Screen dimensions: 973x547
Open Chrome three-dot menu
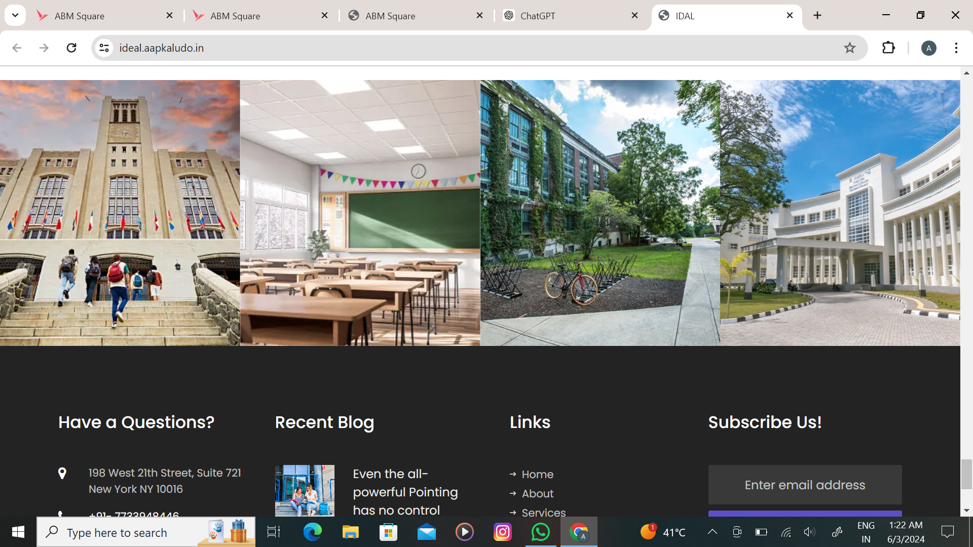click(956, 48)
